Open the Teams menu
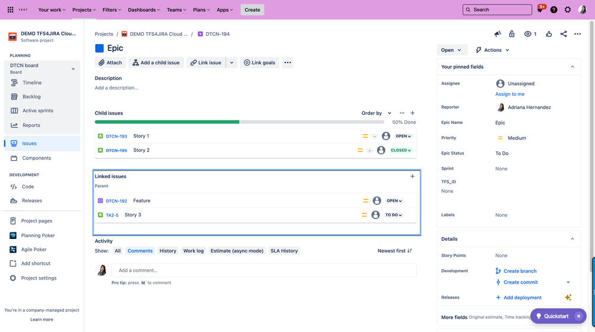 click(x=176, y=10)
